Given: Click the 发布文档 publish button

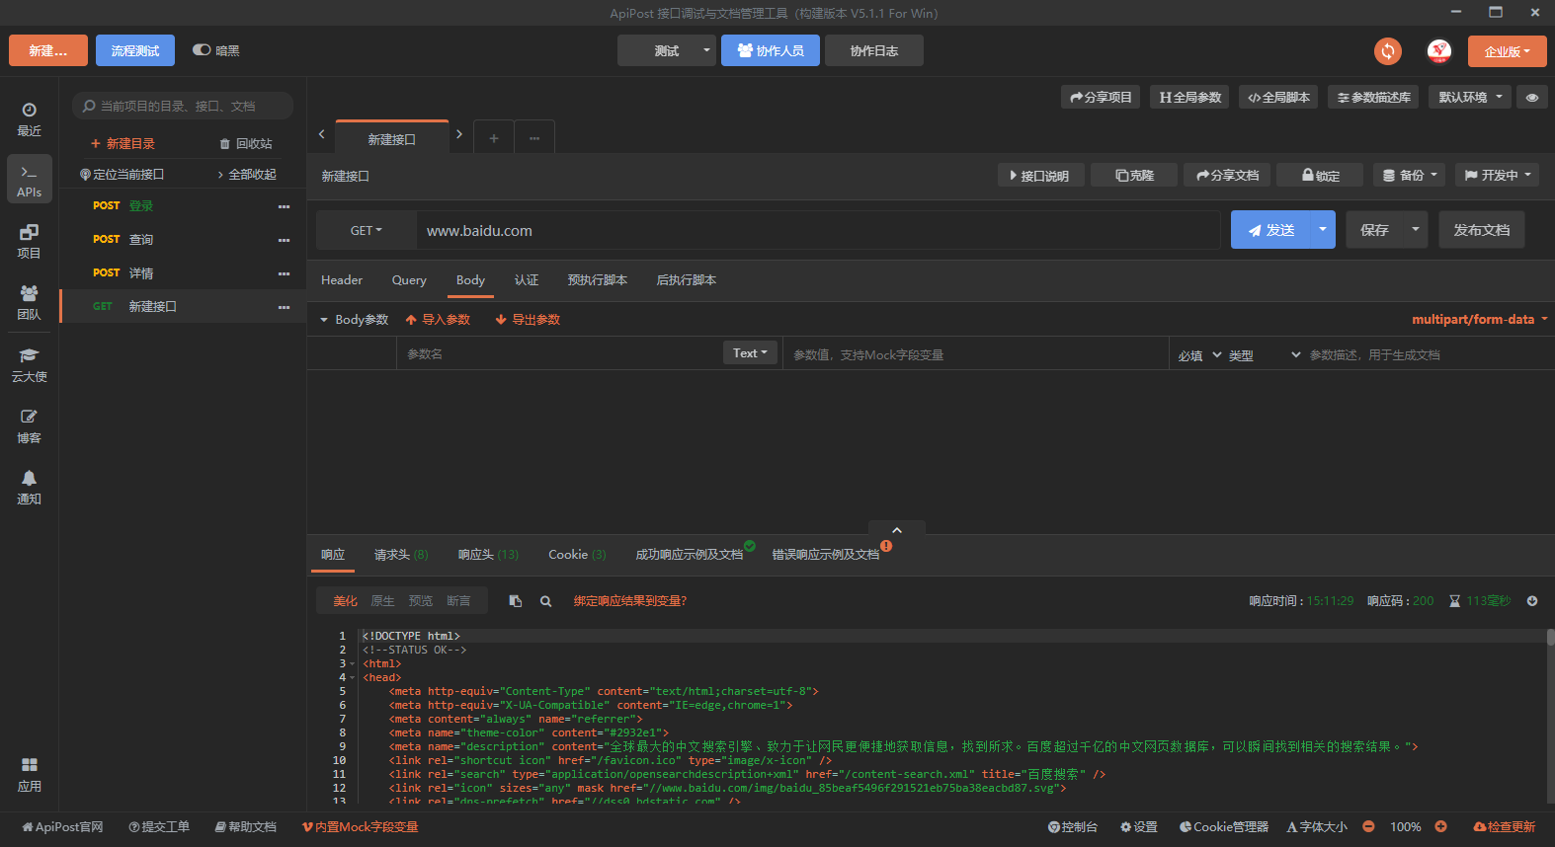Looking at the screenshot, I should (x=1481, y=230).
